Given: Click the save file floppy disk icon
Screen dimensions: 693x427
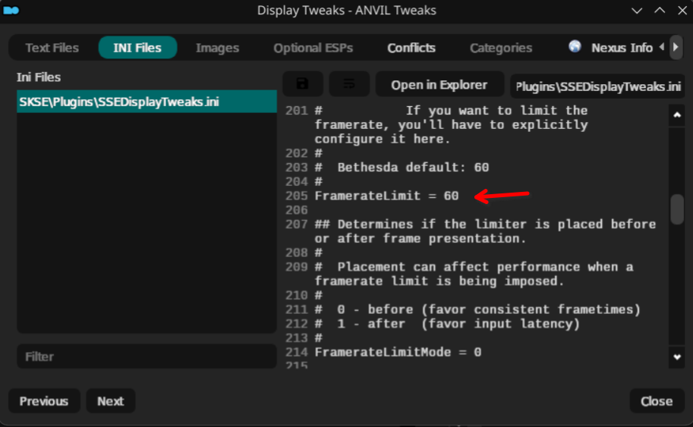Looking at the screenshot, I should (302, 84).
